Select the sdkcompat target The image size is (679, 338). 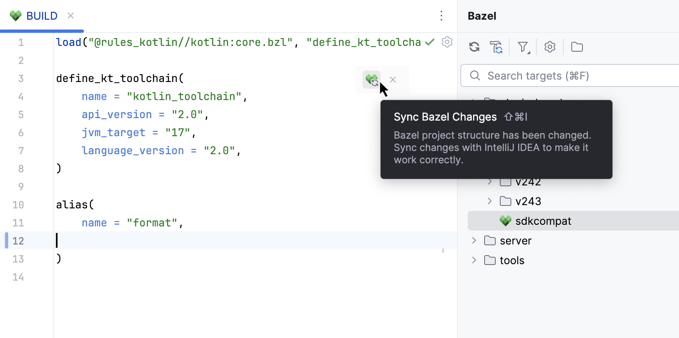coord(543,221)
